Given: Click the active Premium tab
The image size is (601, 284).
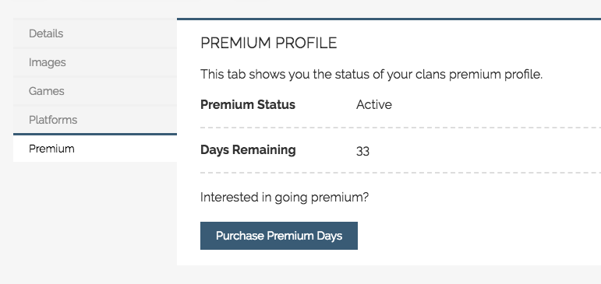Looking at the screenshot, I should point(95,149).
